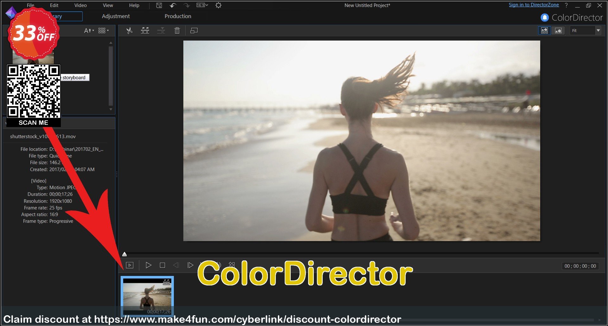This screenshot has width=608, height=326.
Task: Click the Fit zoom dropdown arrow
Action: point(598,30)
